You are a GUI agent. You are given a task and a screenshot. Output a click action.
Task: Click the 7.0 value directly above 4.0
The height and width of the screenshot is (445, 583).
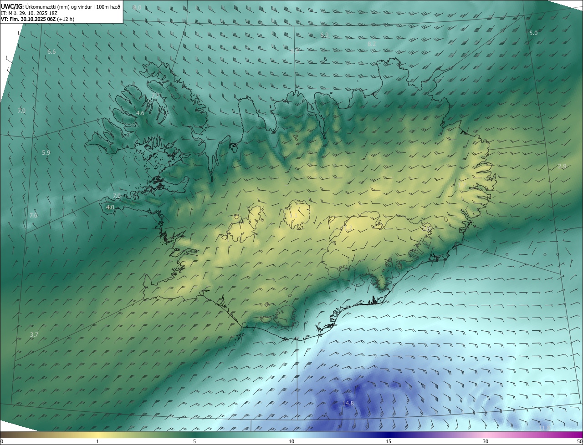pyautogui.click(x=117, y=196)
